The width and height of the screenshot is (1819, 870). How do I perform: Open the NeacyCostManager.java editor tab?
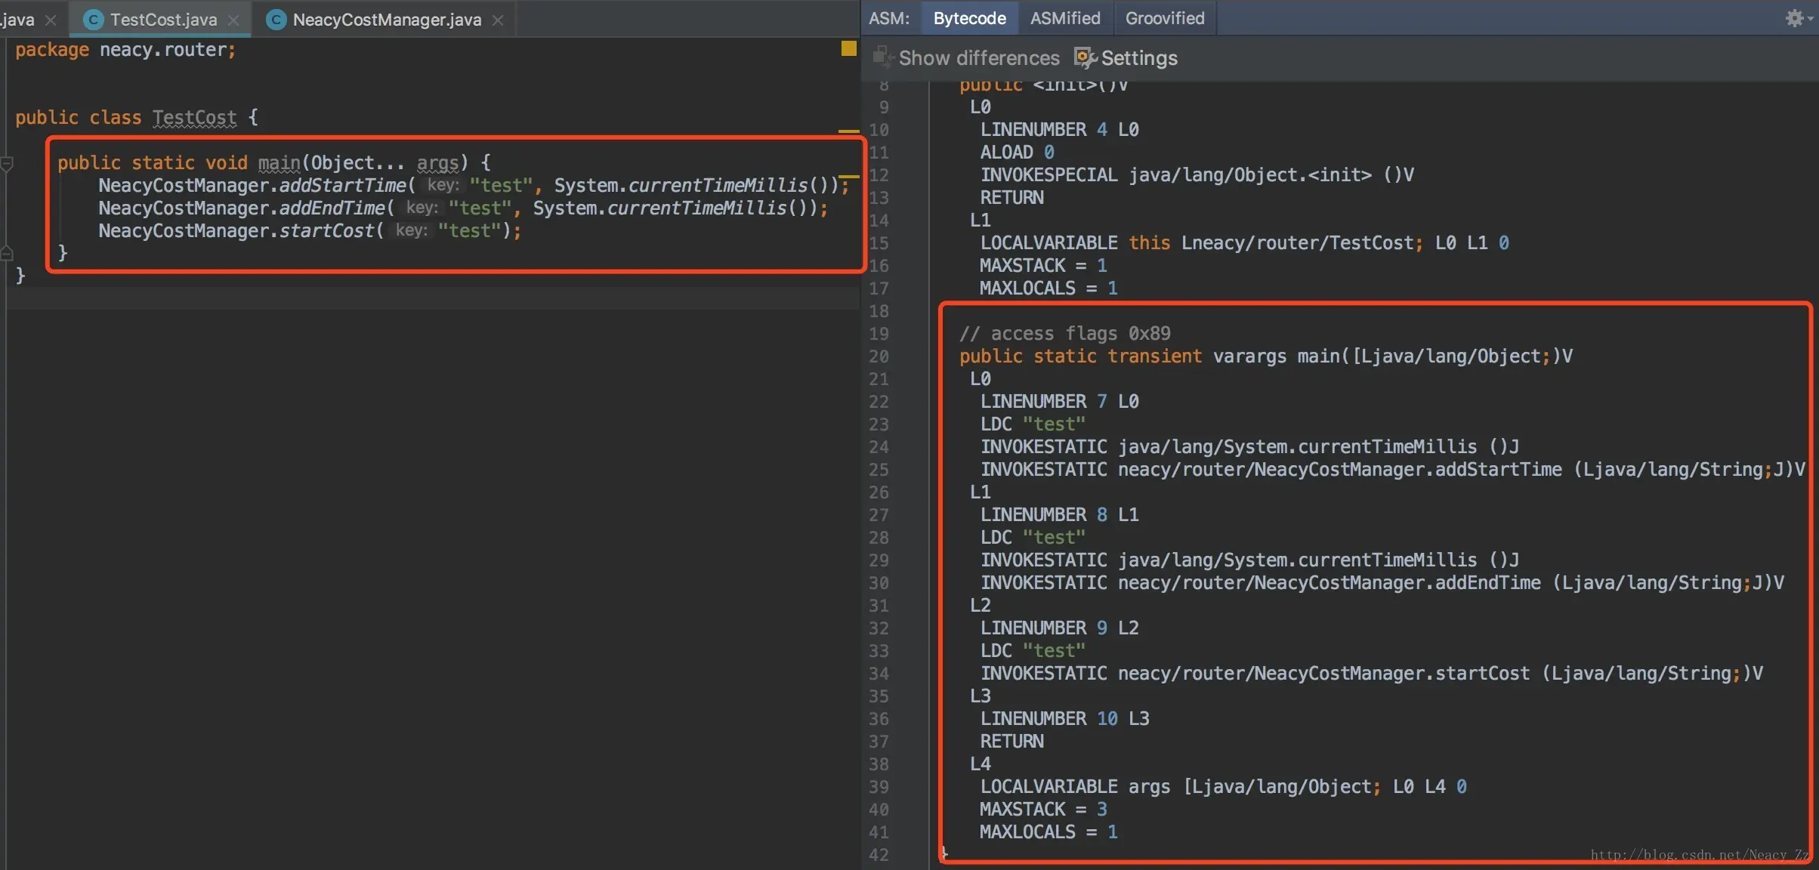coord(387,20)
